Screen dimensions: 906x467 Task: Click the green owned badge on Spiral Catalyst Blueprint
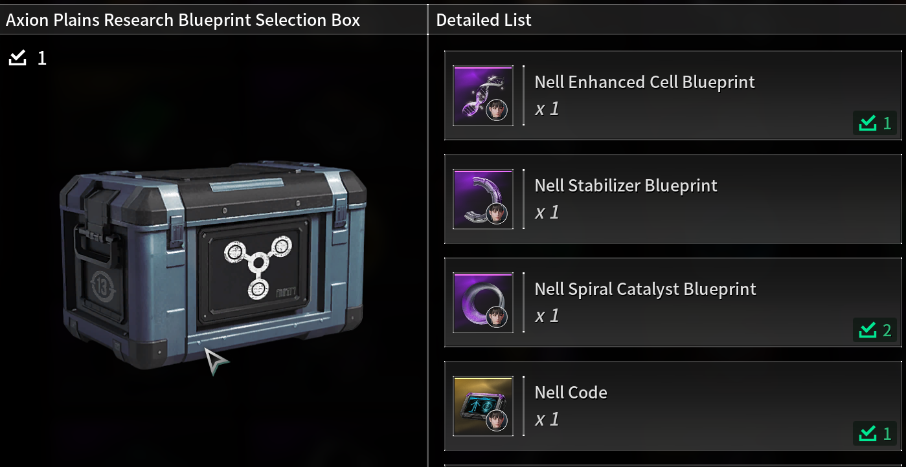pyautogui.click(x=875, y=330)
